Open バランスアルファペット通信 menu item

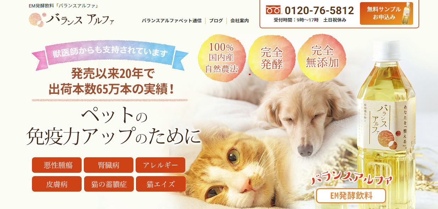coord(171,21)
